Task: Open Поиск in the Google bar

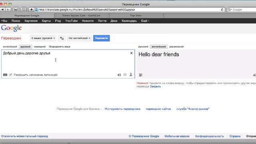Action: 16,21
